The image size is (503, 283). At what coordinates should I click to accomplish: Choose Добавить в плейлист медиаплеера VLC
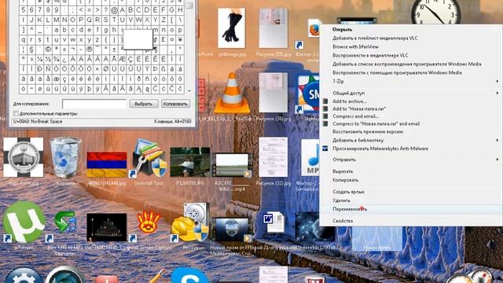[410, 39]
